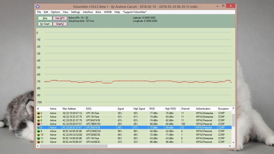Open the Options menu
The image size is (274, 154).
55,12
